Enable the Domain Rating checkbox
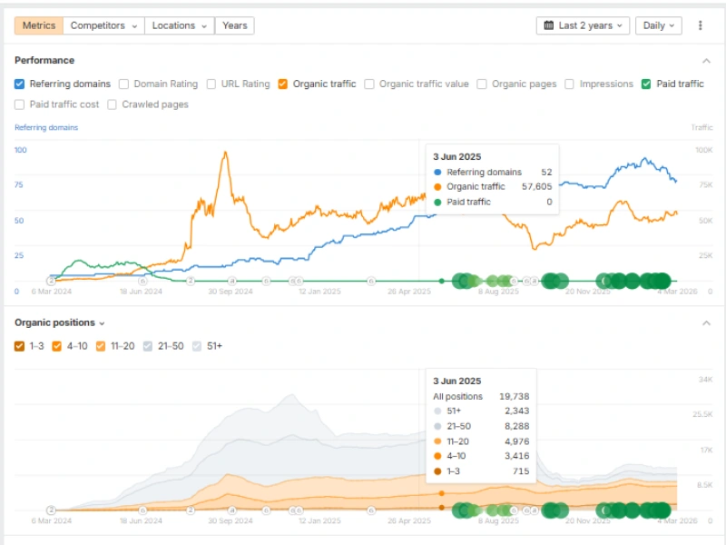 (x=124, y=84)
